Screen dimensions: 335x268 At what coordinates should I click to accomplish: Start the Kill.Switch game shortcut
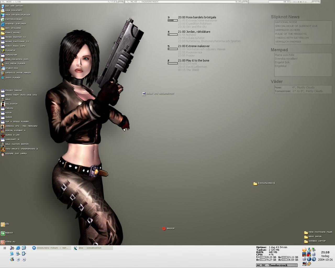tap(9, 104)
